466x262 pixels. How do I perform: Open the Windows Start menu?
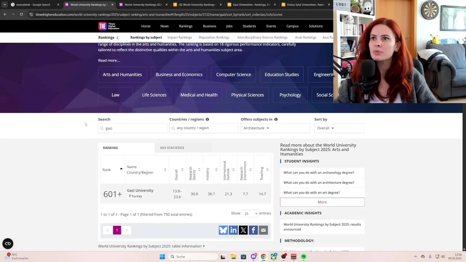162,257
